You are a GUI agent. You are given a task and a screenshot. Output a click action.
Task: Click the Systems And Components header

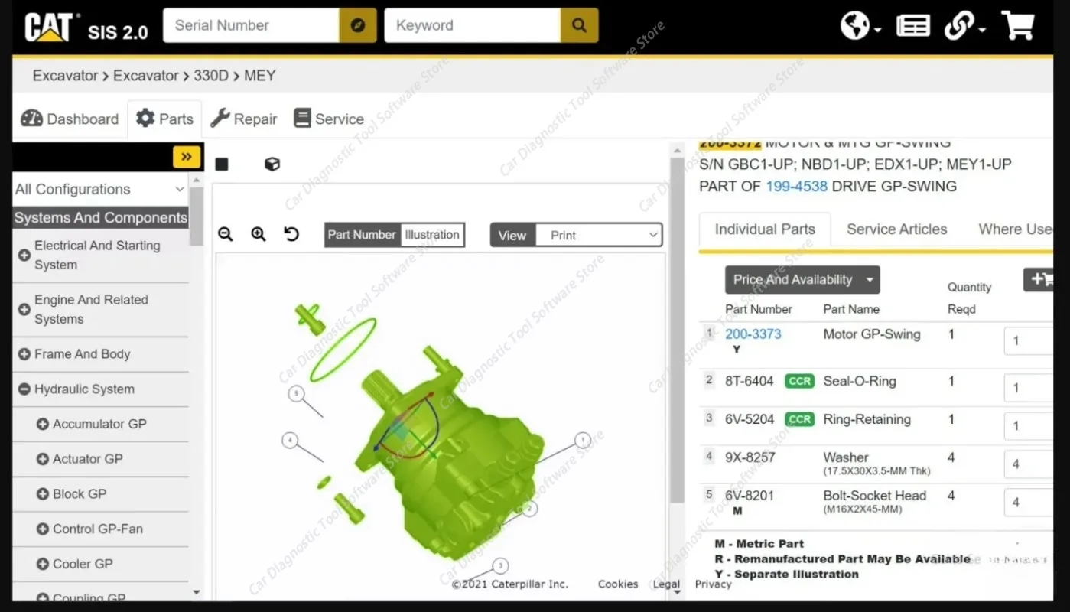100,218
